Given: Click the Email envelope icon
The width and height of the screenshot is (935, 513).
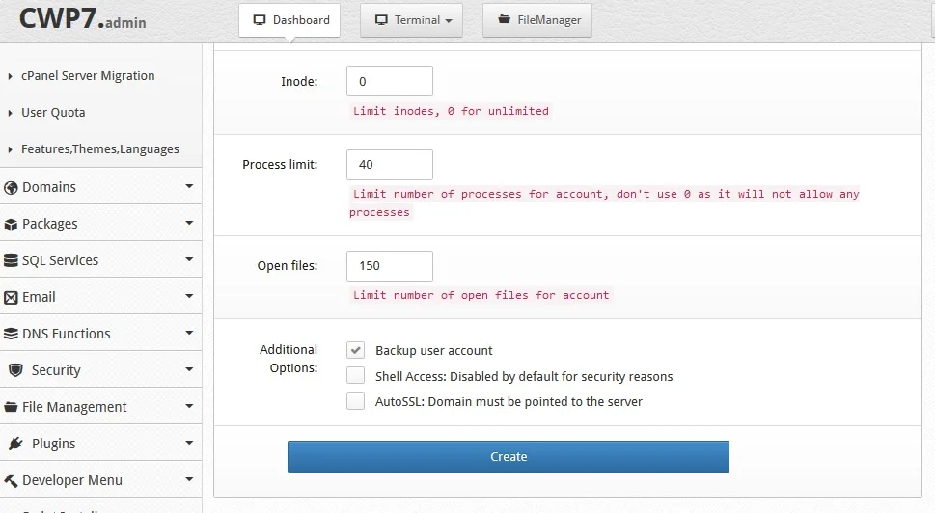Looking at the screenshot, I should pos(11,297).
